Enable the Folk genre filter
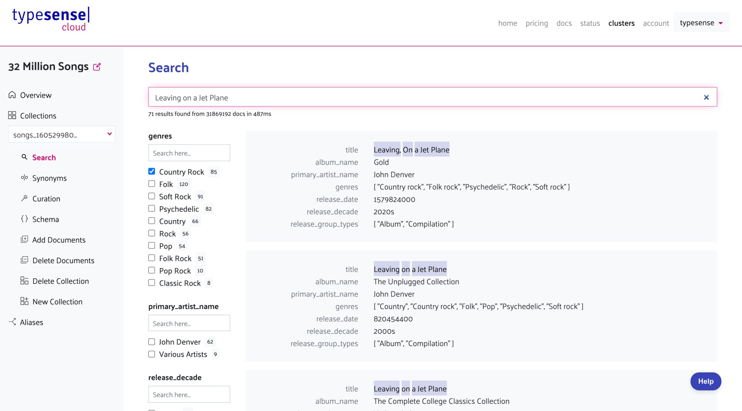The height and width of the screenshot is (411, 742). 152,183
